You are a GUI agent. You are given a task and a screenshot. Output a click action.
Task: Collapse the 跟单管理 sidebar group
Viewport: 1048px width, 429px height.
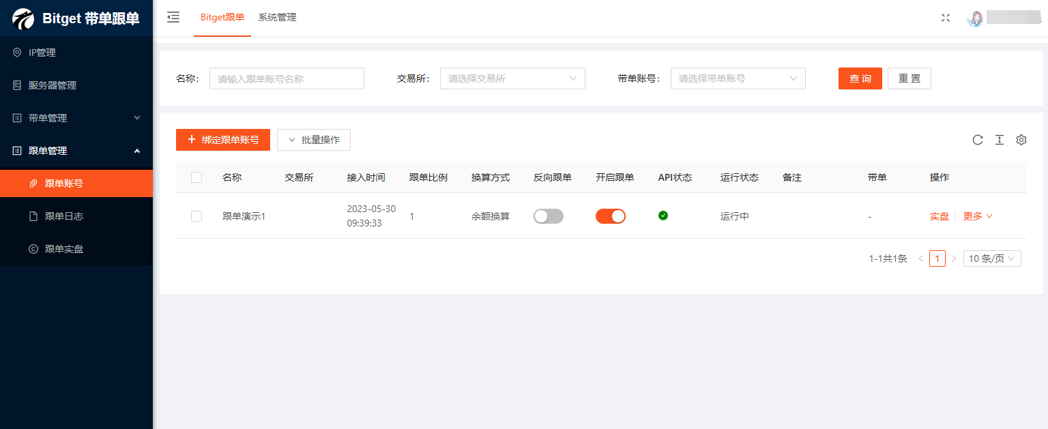pyautogui.click(x=76, y=151)
